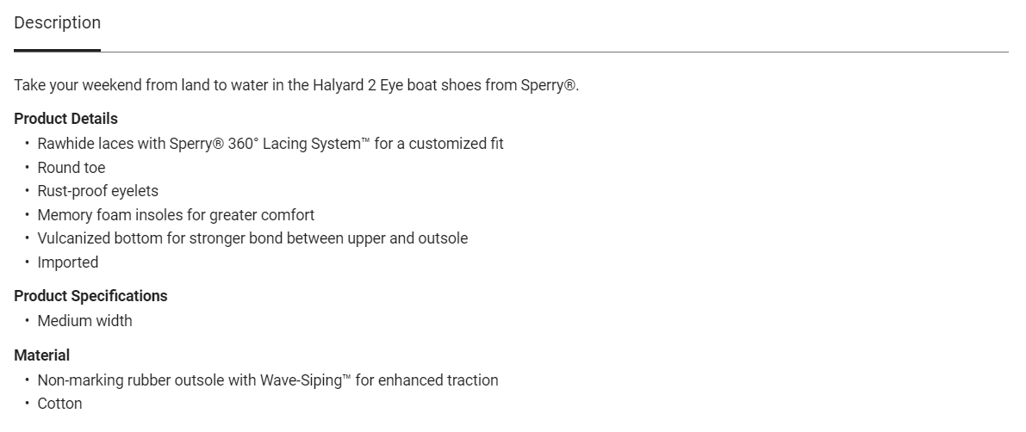This screenshot has width=1026, height=432.
Task: Click the Sperry® brand name in the intro sentence
Action: coord(548,86)
